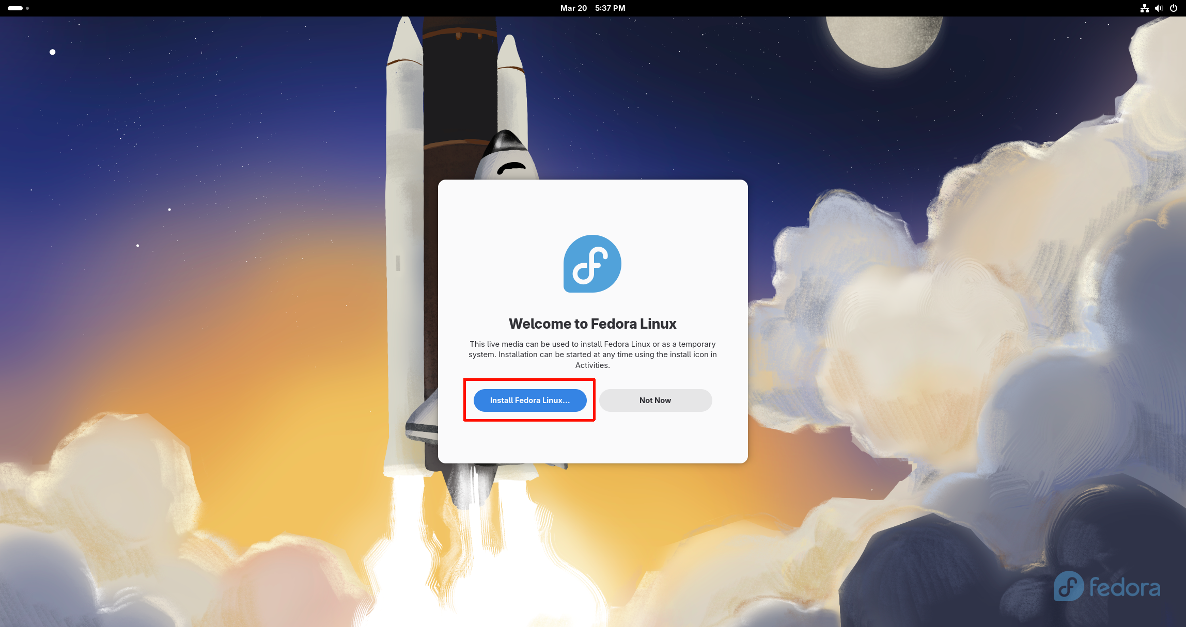Click the Activities workspace pill indicator
Image resolution: width=1186 pixels, height=627 pixels.
(x=15, y=8)
